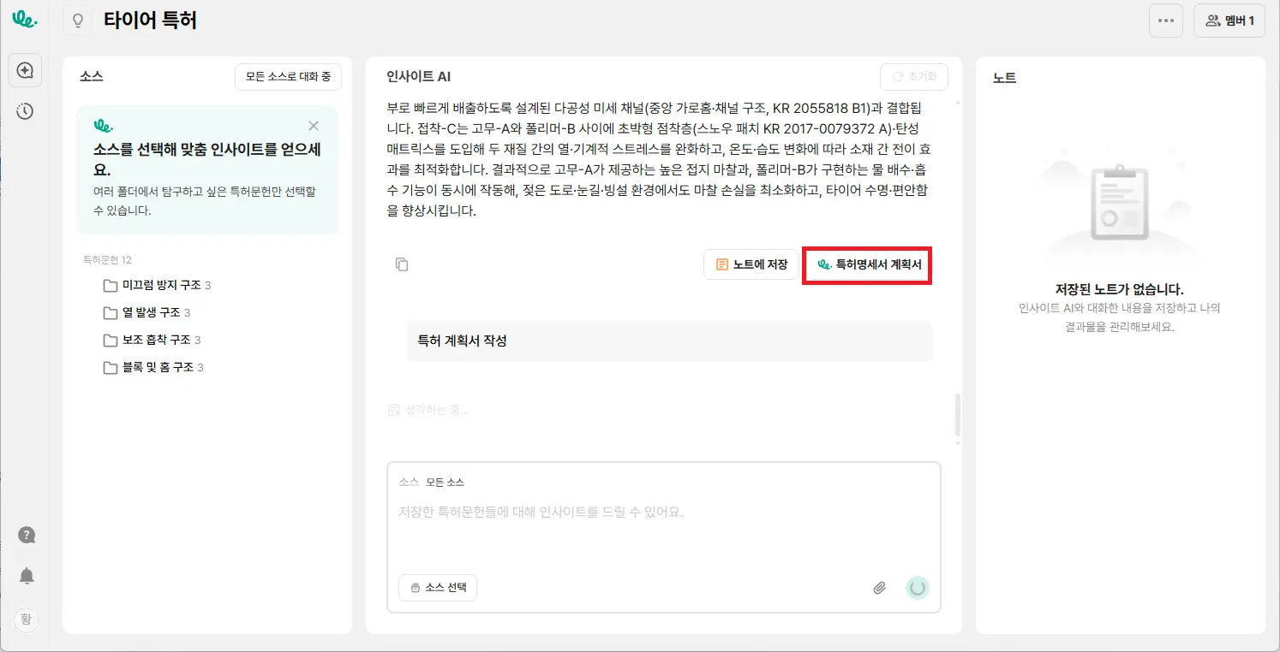This screenshot has height=652, width=1280.
Task: Expand the 열 발생 구조 folder
Action: tap(156, 312)
